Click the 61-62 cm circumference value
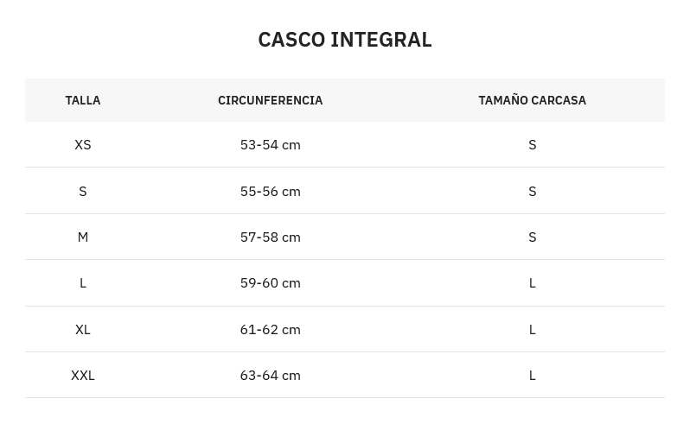The image size is (690, 424). pos(270,329)
